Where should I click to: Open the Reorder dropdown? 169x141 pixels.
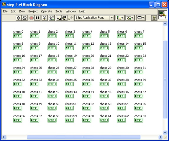point(141,18)
